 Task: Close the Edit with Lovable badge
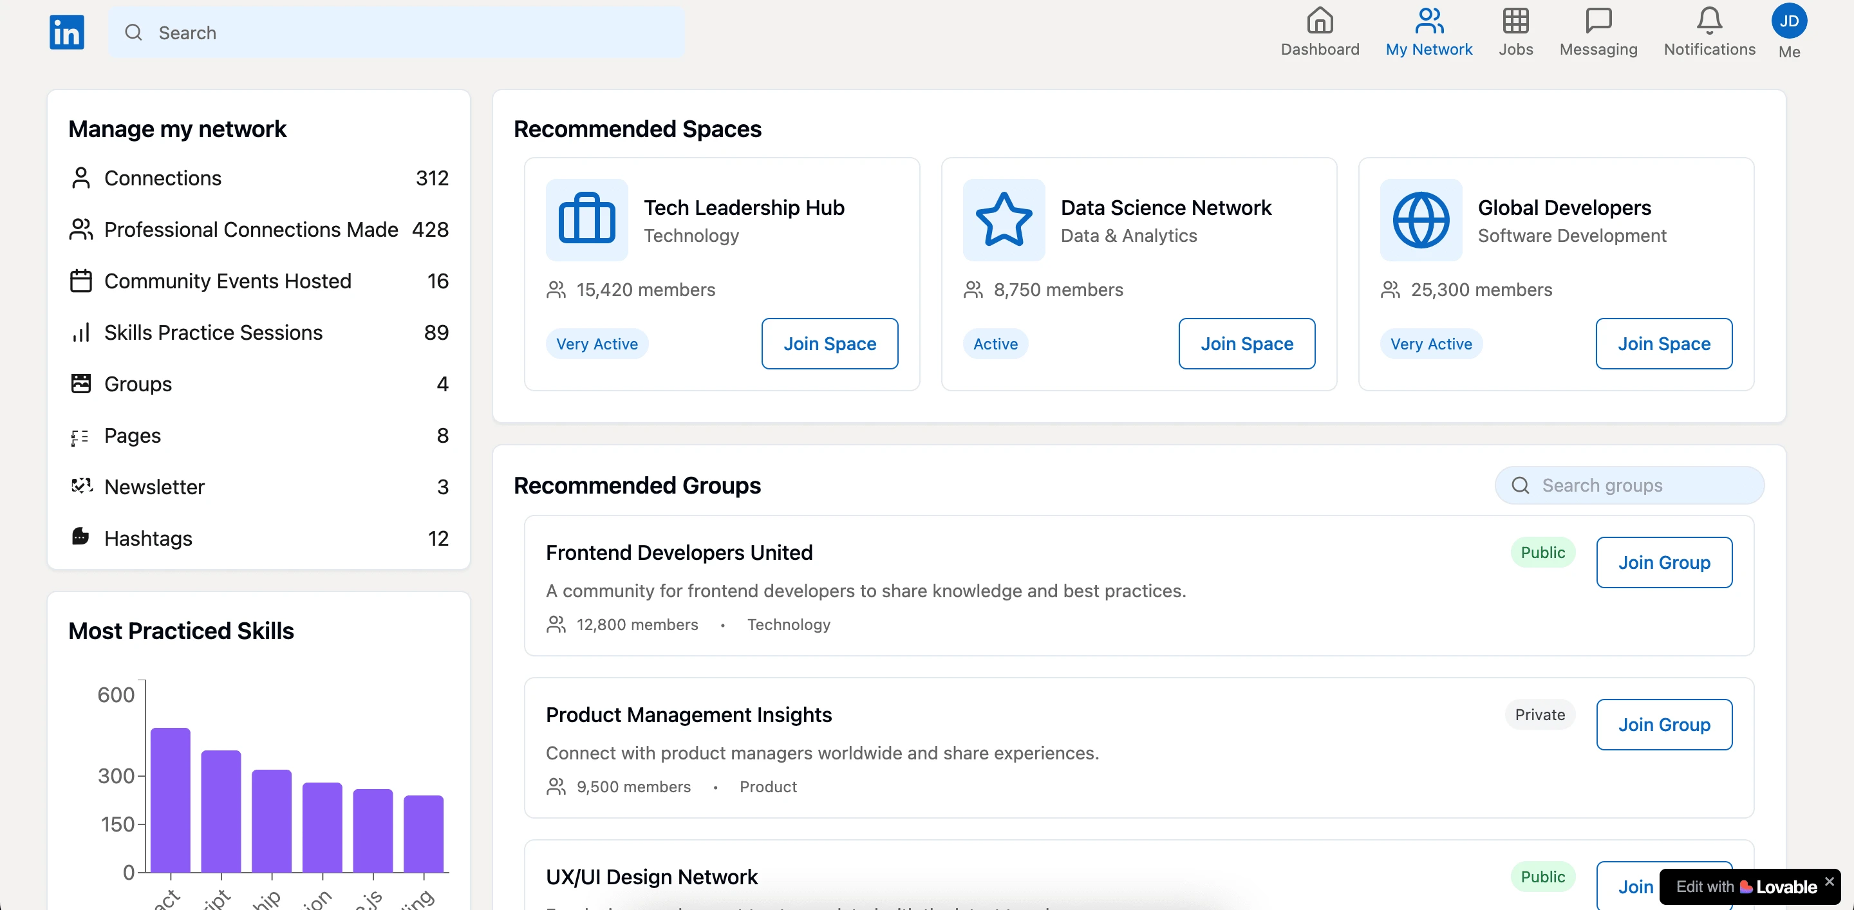(x=1829, y=880)
